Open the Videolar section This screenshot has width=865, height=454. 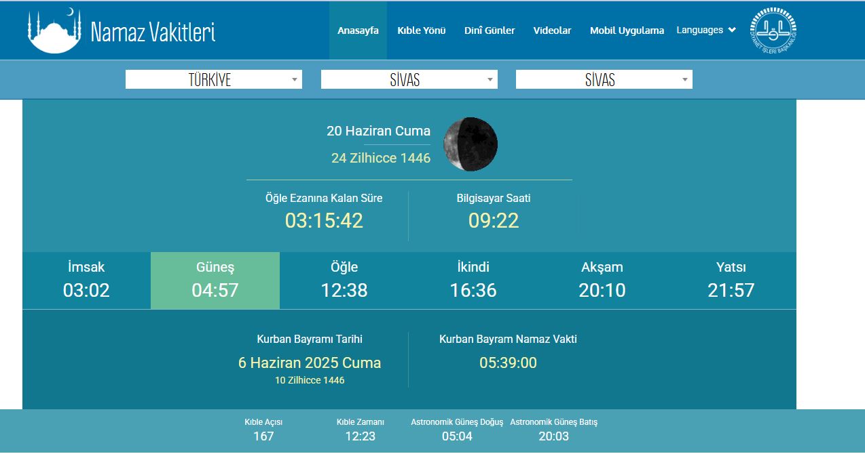coord(552,30)
